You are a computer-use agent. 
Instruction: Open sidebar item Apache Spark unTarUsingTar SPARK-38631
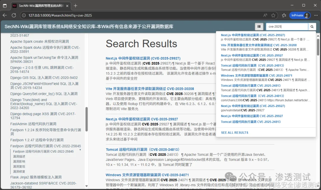pos(44,59)
